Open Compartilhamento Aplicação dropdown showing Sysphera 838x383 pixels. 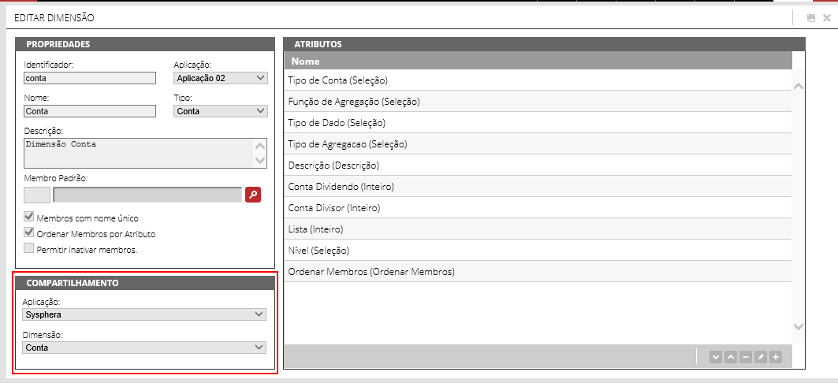pos(144,314)
